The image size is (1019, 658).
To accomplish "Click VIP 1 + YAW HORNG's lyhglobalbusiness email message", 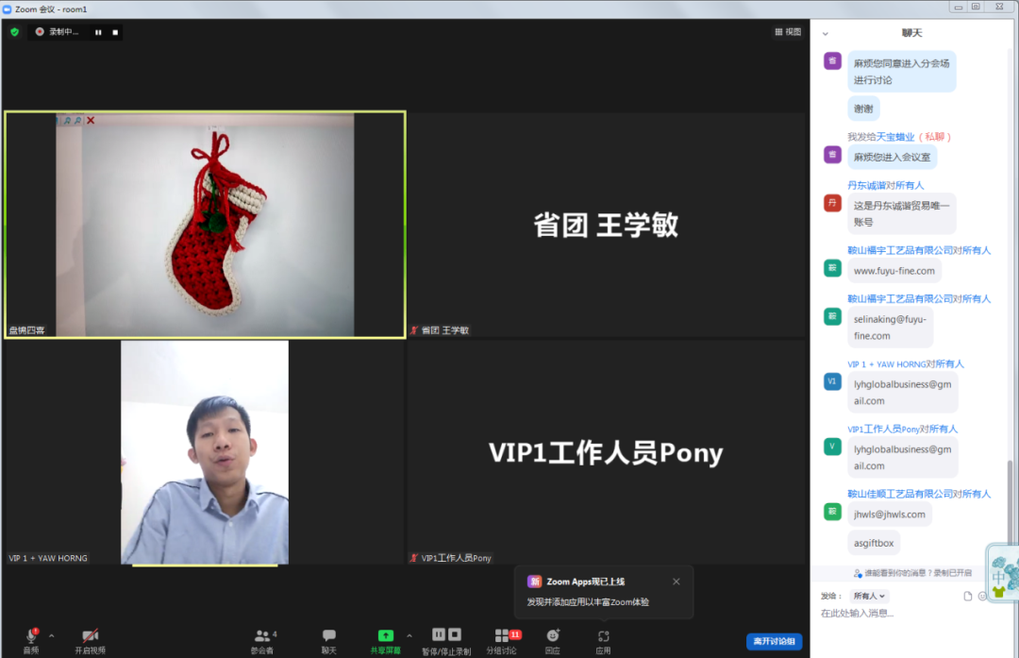I will click(x=903, y=393).
